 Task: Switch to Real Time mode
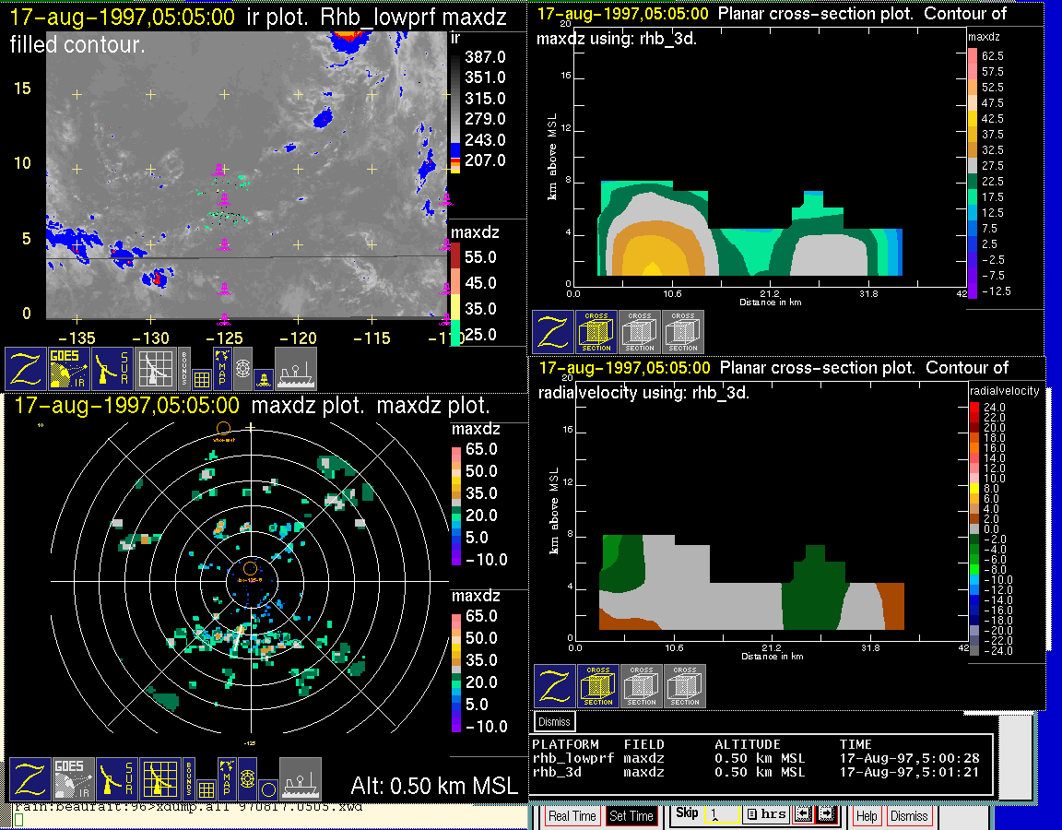(572, 816)
